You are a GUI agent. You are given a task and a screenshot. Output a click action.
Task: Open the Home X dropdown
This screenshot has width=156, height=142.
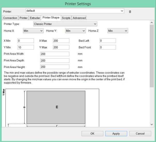point(33,31)
